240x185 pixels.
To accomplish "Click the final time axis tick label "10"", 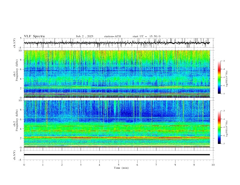I will (x=213, y=165).
